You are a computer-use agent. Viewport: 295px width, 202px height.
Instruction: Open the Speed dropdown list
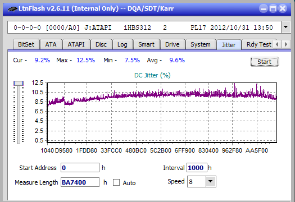(x=211, y=181)
